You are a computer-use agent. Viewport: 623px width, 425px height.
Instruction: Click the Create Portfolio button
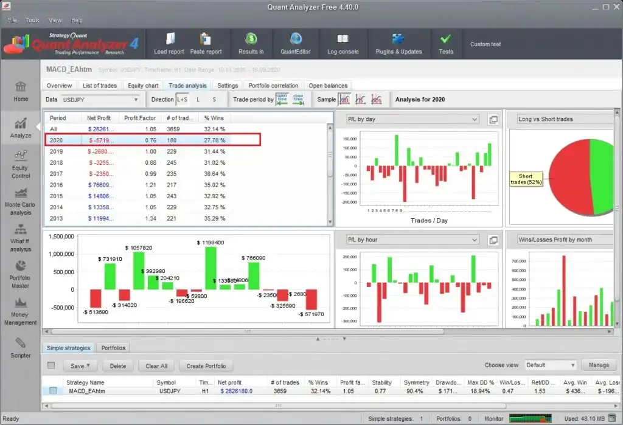click(206, 366)
